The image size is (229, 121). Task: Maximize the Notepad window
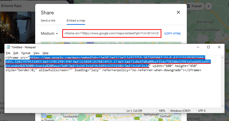pos(208,47)
